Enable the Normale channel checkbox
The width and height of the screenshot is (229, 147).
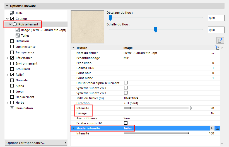[x=12, y=80]
